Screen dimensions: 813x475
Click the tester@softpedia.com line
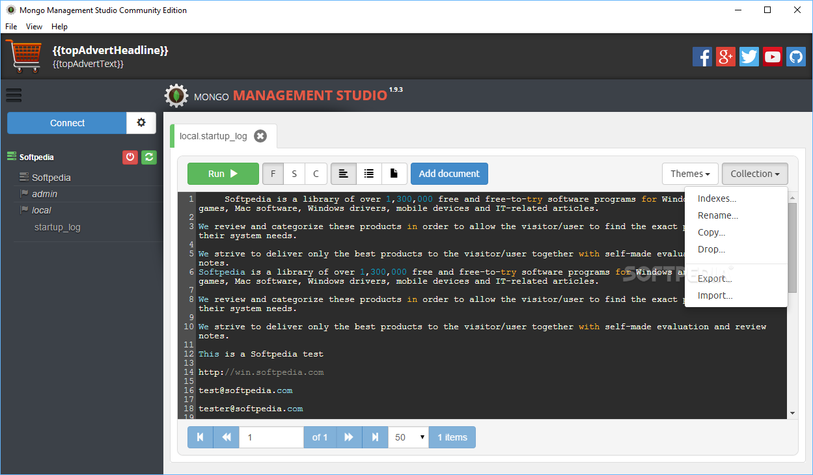(251, 409)
